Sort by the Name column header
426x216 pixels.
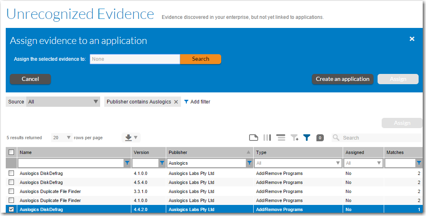74,152
